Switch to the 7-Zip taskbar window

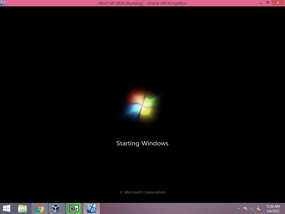tap(74, 208)
